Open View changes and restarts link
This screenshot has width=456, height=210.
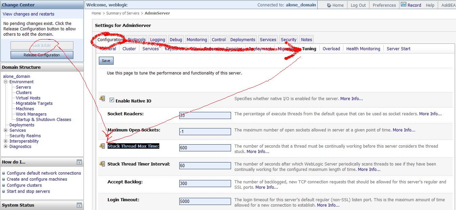point(28,14)
